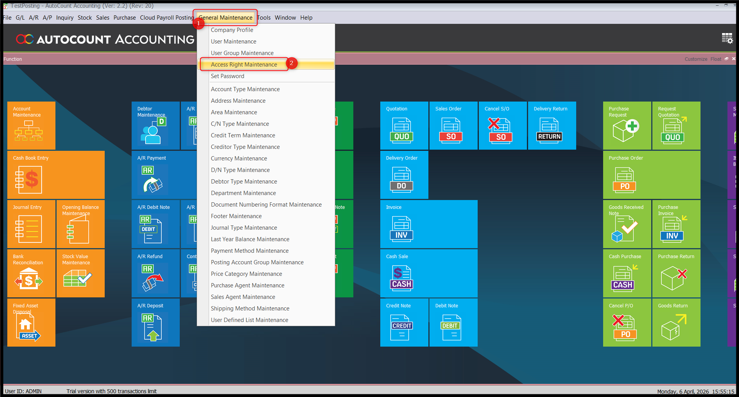Open the Stock Value Maintenance tile

click(x=80, y=273)
